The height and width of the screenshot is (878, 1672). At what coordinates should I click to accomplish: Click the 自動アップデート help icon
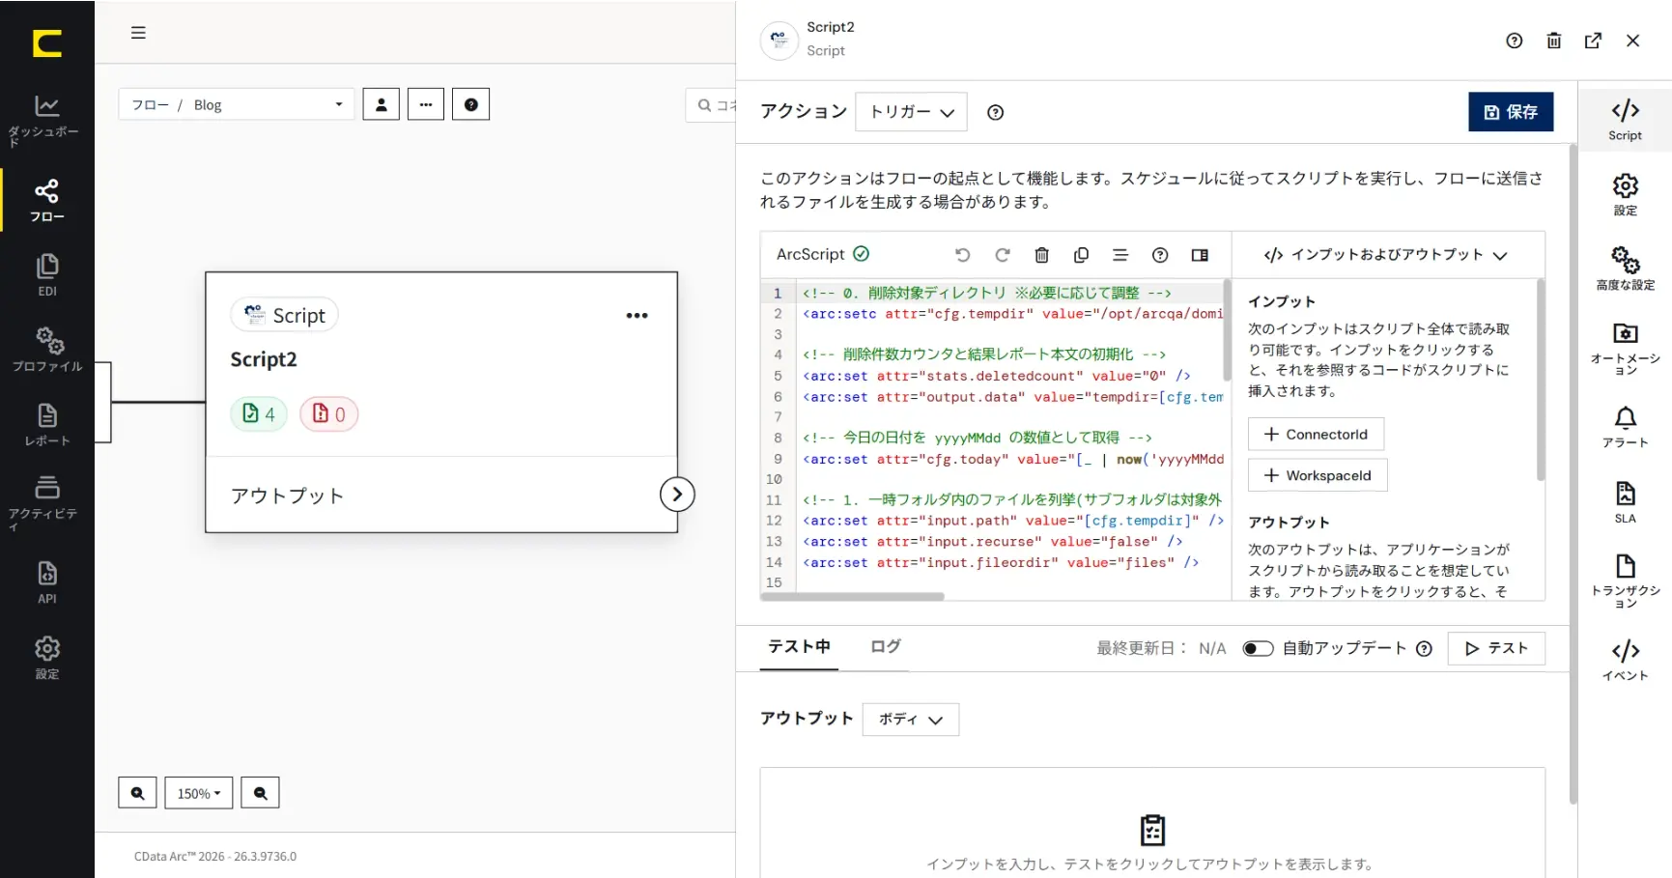click(x=1424, y=649)
